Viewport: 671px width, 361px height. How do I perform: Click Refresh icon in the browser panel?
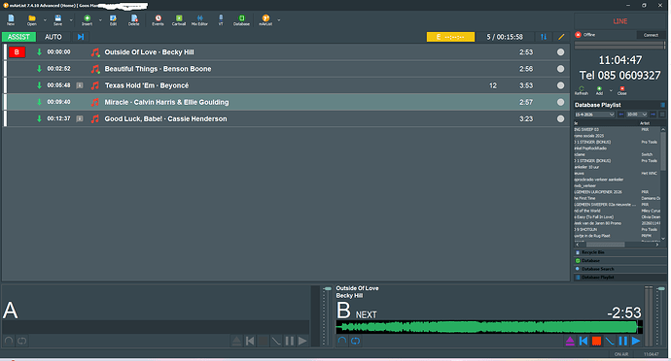coord(582,90)
